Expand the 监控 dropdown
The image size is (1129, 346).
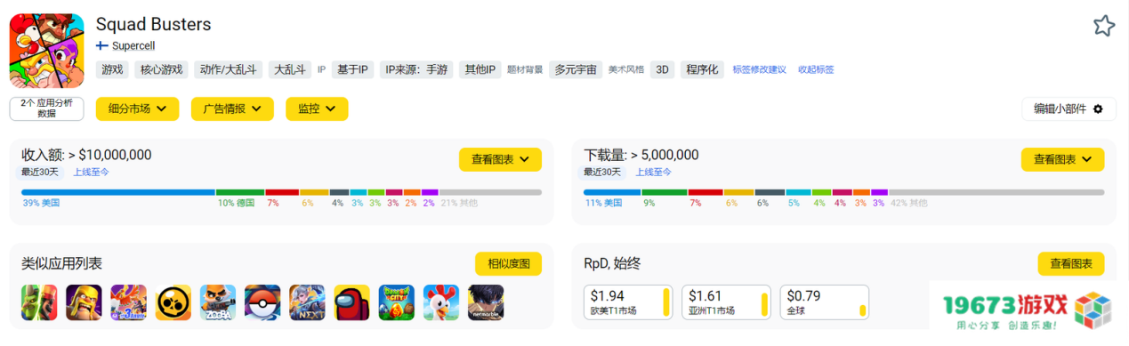(x=317, y=109)
